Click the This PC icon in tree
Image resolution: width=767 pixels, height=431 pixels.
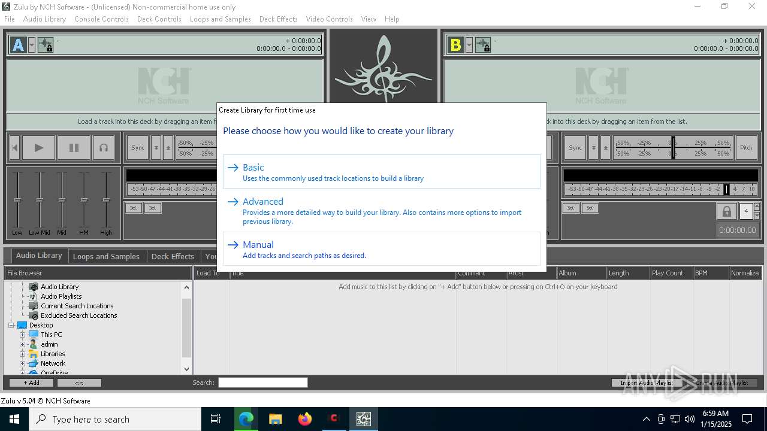(34, 335)
